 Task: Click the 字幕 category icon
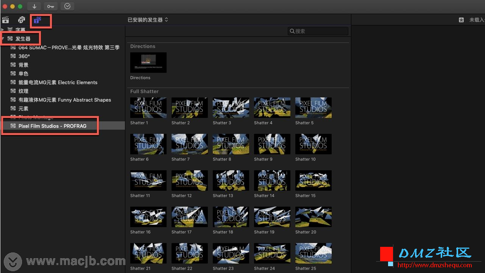point(10,30)
